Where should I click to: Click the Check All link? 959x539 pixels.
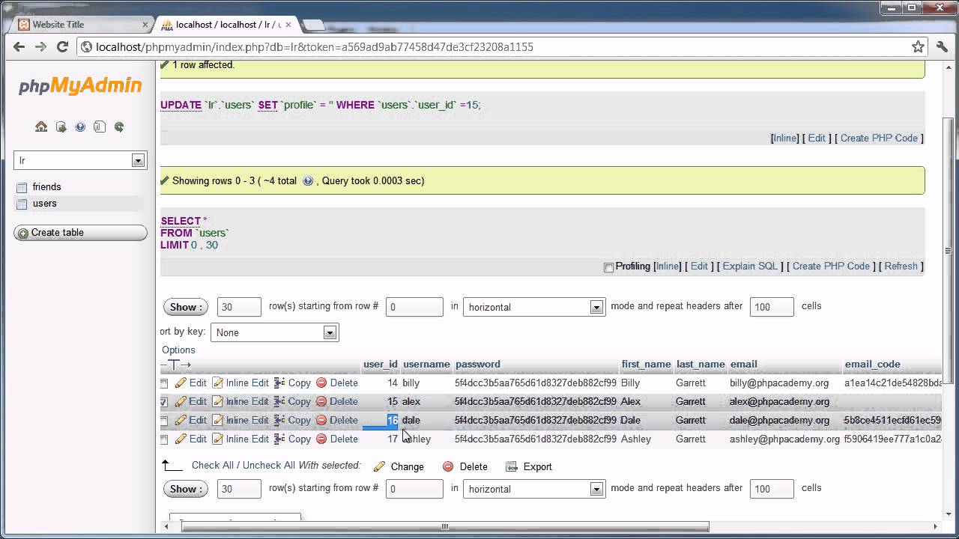[x=212, y=465]
